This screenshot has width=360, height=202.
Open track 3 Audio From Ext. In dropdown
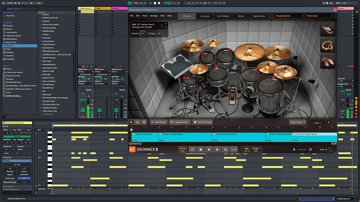[119, 72]
